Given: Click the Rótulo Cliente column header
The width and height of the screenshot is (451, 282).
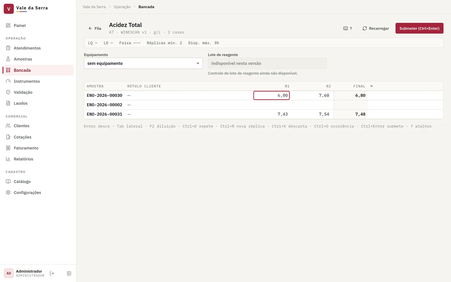Looking at the screenshot, I should [144, 86].
